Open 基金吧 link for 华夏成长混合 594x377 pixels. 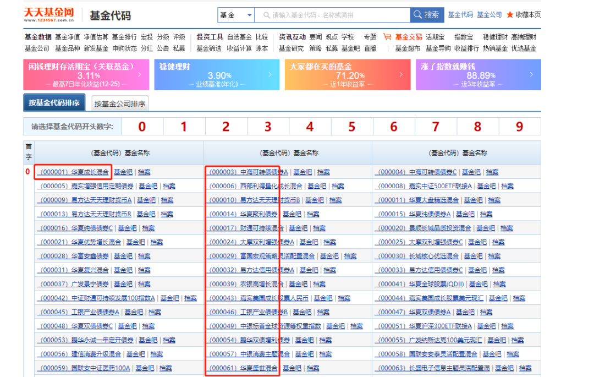pyautogui.click(x=124, y=172)
